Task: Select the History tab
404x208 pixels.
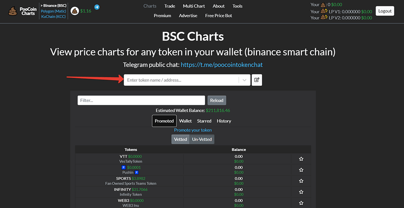Action: [224, 121]
